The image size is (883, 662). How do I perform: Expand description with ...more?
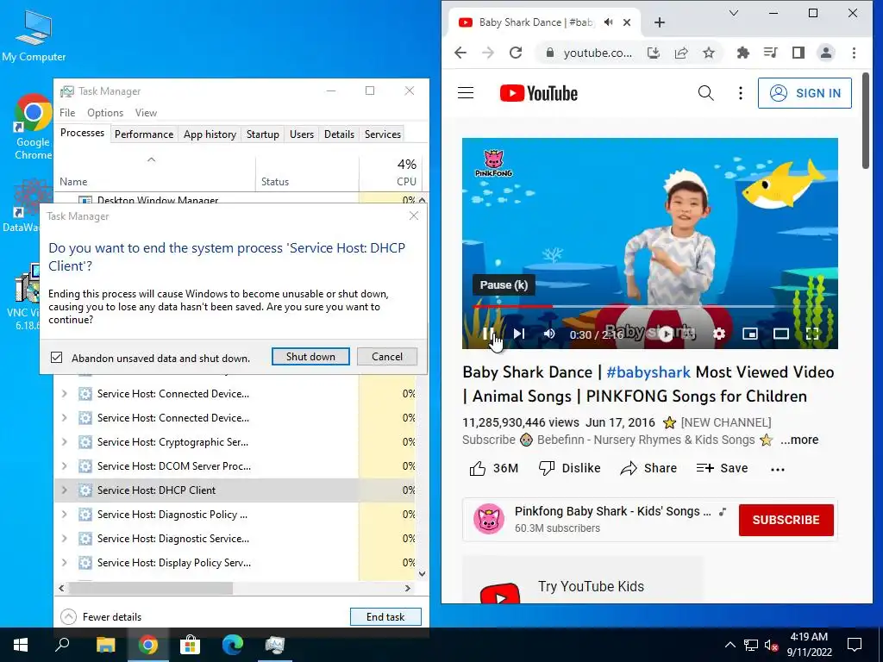click(x=799, y=440)
